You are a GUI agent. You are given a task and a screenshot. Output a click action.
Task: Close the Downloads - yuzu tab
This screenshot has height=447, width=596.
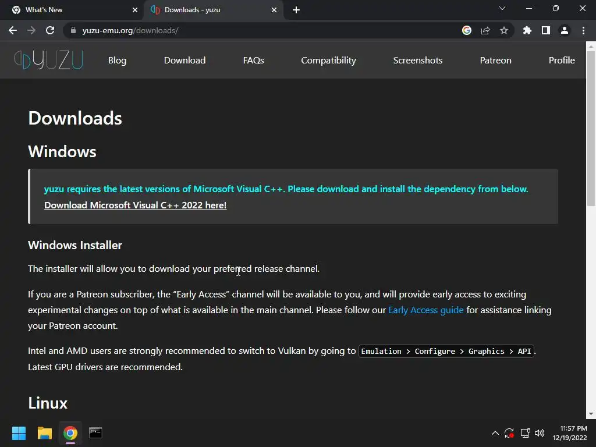pos(274,10)
